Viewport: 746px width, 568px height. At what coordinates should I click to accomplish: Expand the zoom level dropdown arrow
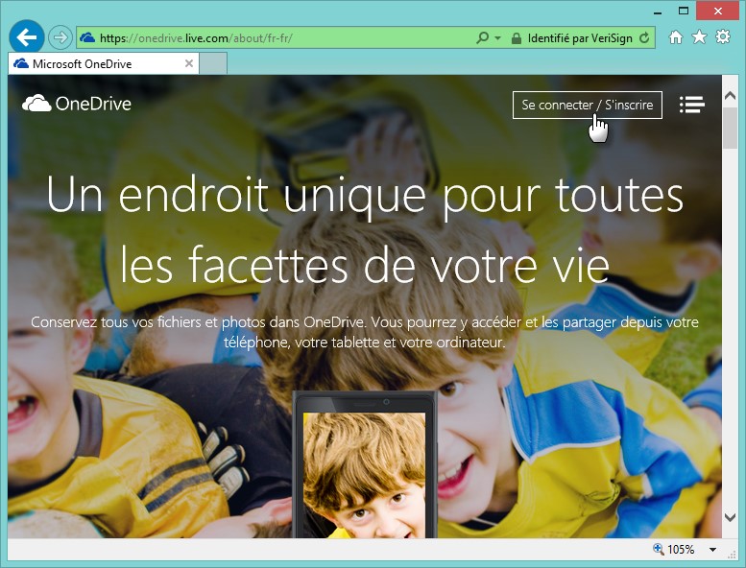[x=712, y=550]
